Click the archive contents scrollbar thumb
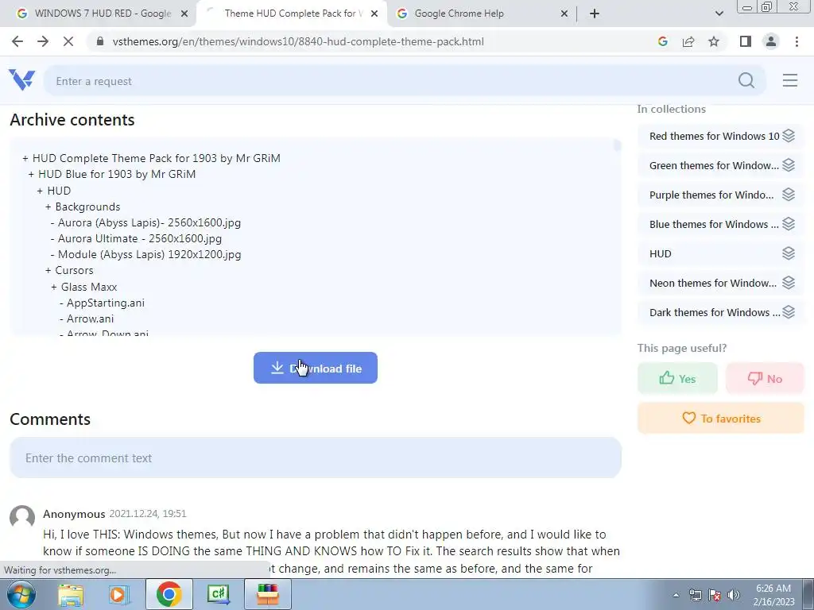This screenshot has height=610, width=814. (x=617, y=145)
